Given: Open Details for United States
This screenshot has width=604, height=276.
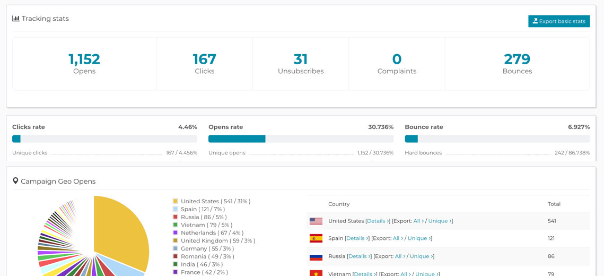Looking at the screenshot, I should [x=378, y=221].
